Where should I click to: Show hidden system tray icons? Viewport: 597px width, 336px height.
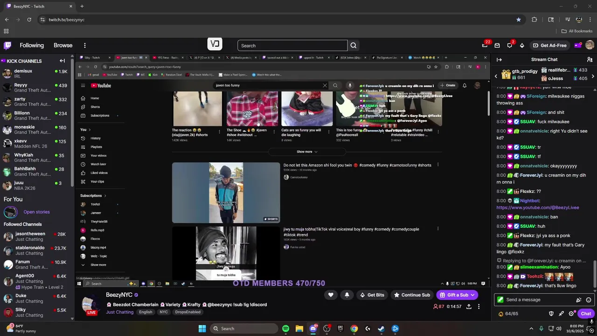[531, 329]
